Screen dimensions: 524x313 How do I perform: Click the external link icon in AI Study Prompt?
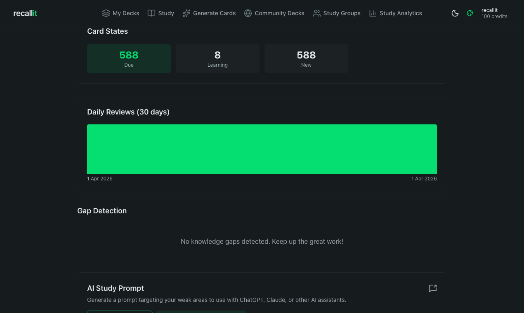tap(432, 288)
